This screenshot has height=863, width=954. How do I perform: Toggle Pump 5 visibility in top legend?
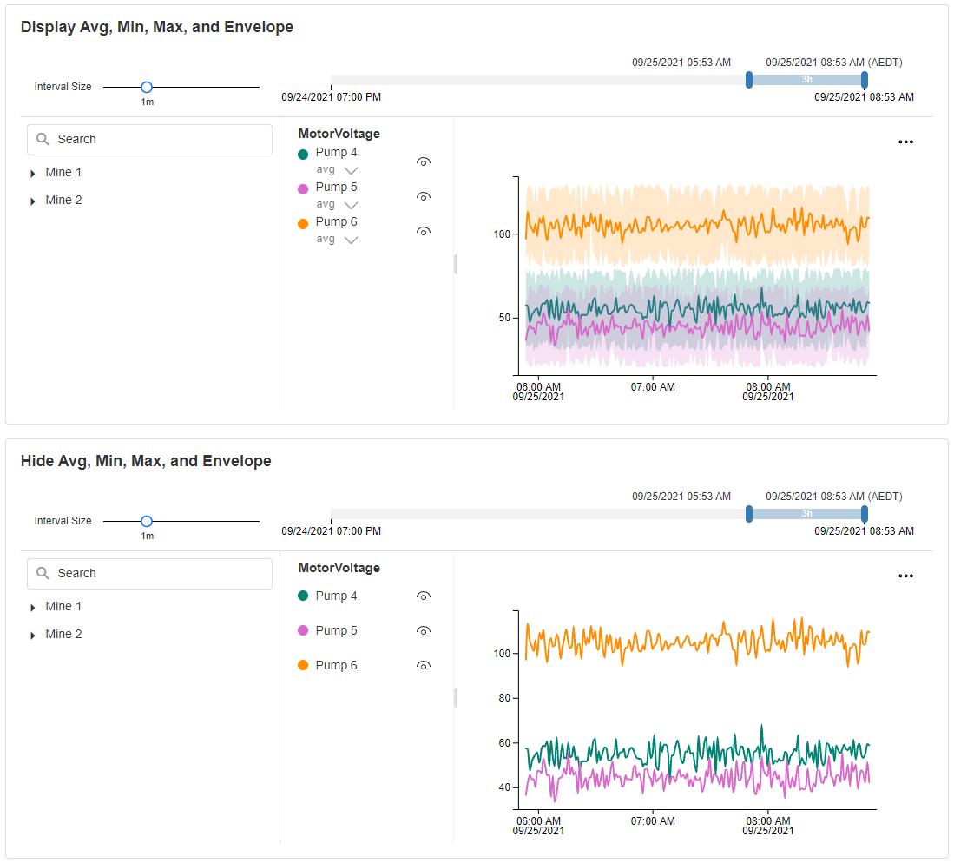click(x=424, y=196)
